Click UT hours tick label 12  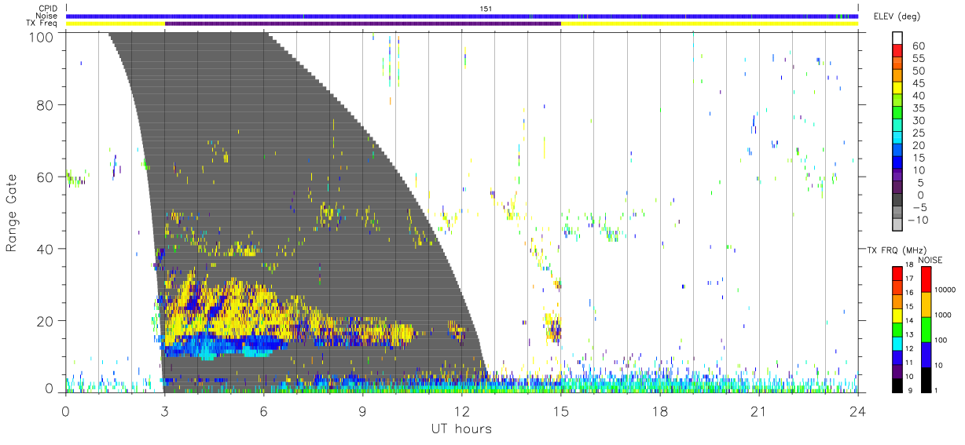coord(462,410)
